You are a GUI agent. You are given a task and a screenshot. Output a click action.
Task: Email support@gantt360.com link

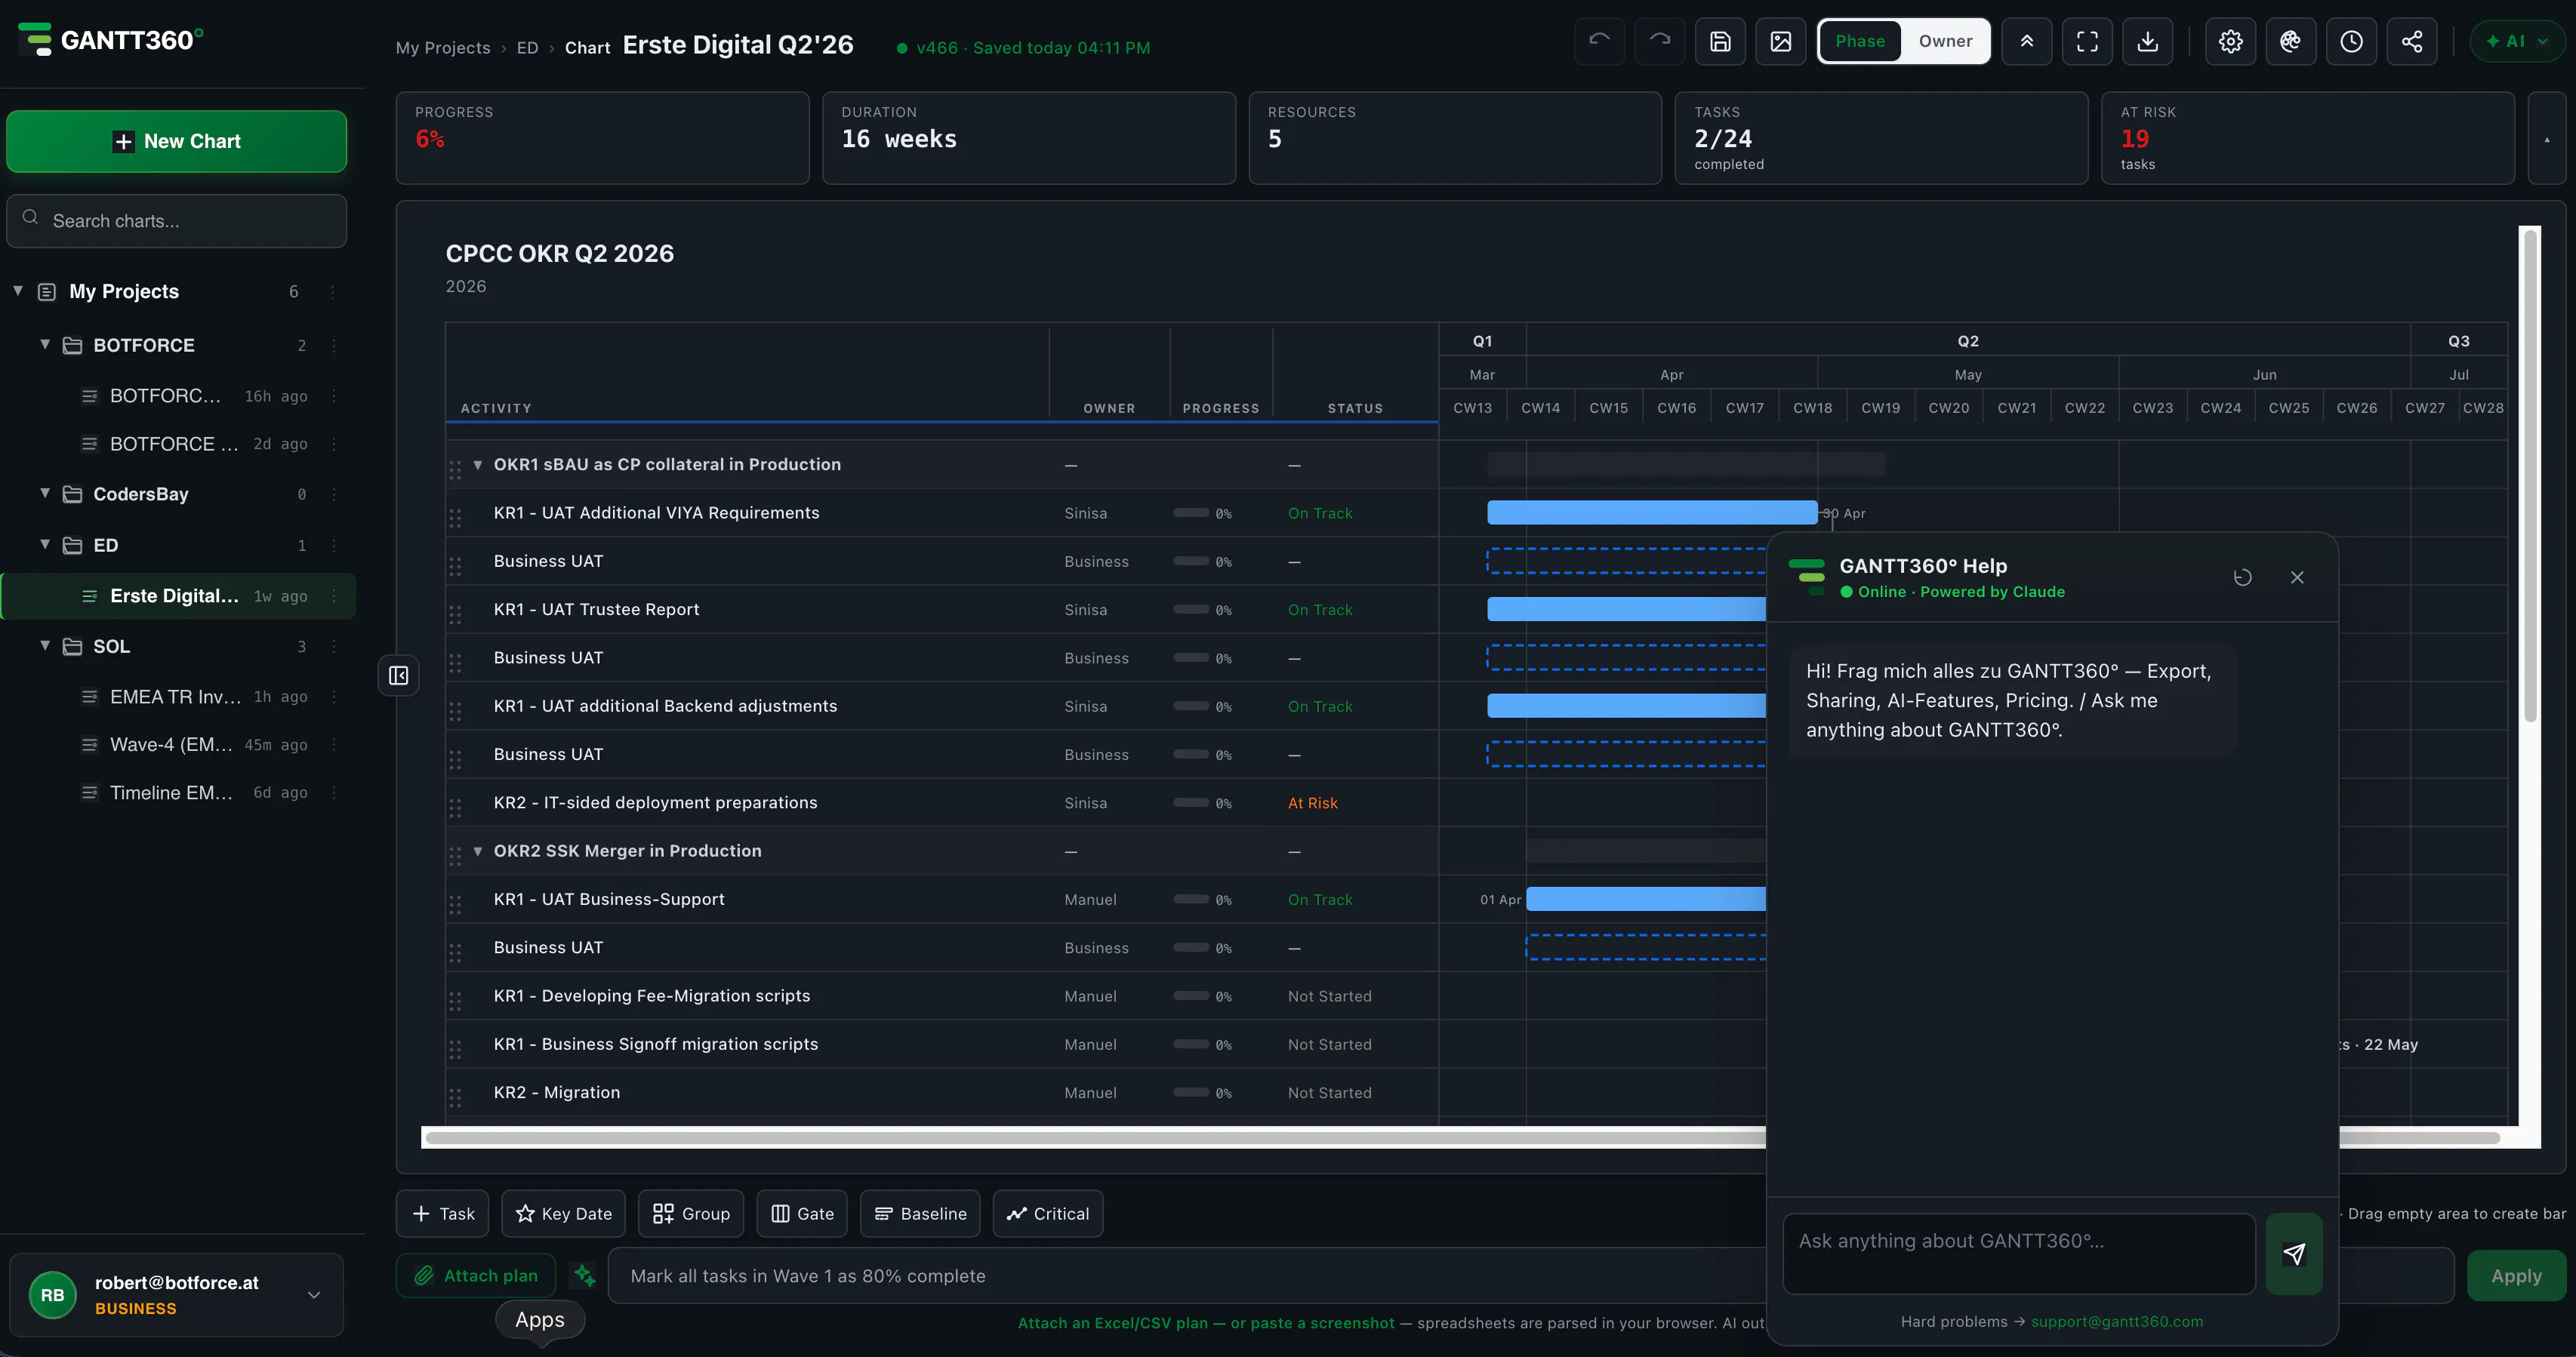pyautogui.click(x=2117, y=1321)
